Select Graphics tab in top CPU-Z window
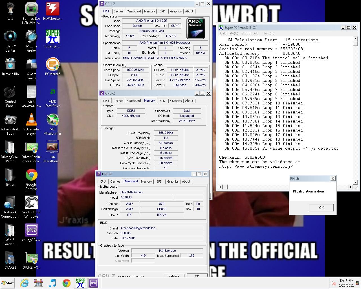The image size is (361, 289). (176, 11)
